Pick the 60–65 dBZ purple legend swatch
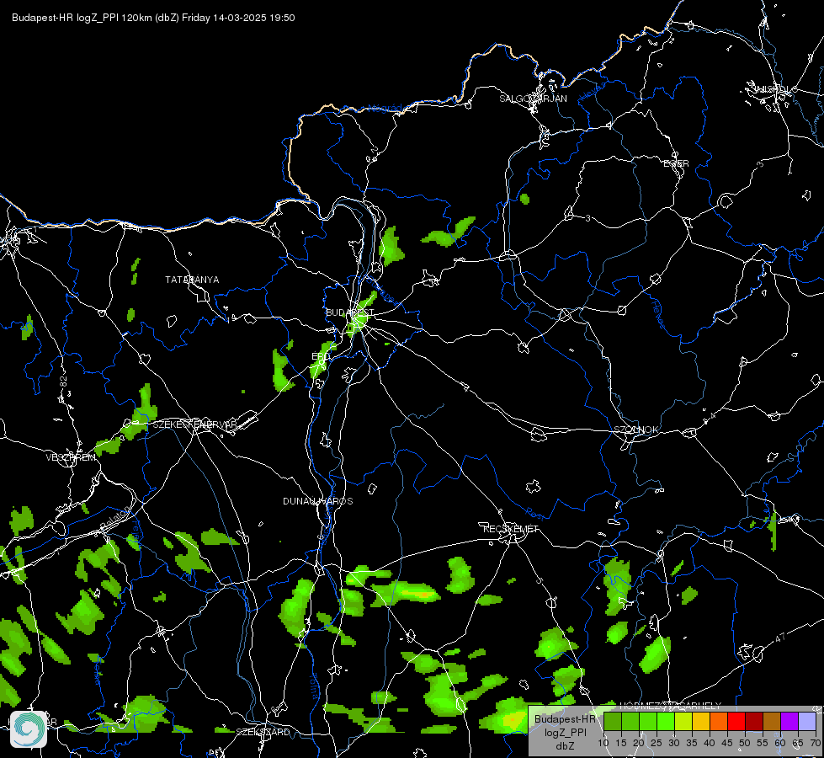Viewport: 824px width, 758px height. (x=789, y=721)
